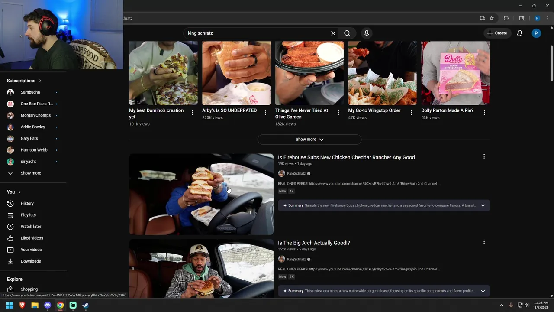Open Discord from the taskbar
The width and height of the screenshot is (554, 312).
point(48,305)
